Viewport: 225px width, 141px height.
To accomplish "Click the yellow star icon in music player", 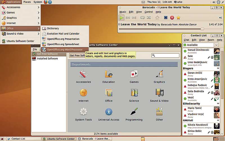I will coord(178,18).
